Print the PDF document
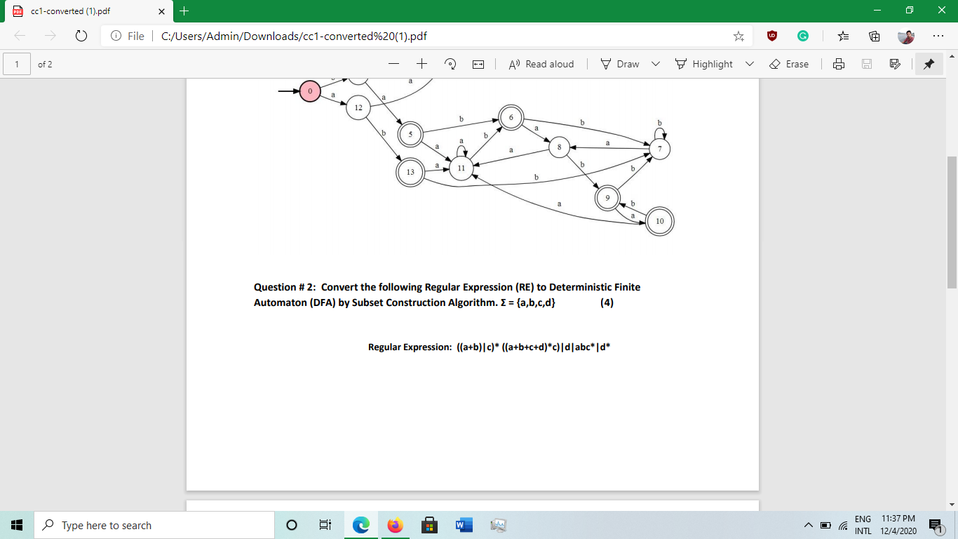958x539 pixels. point(839,64)
